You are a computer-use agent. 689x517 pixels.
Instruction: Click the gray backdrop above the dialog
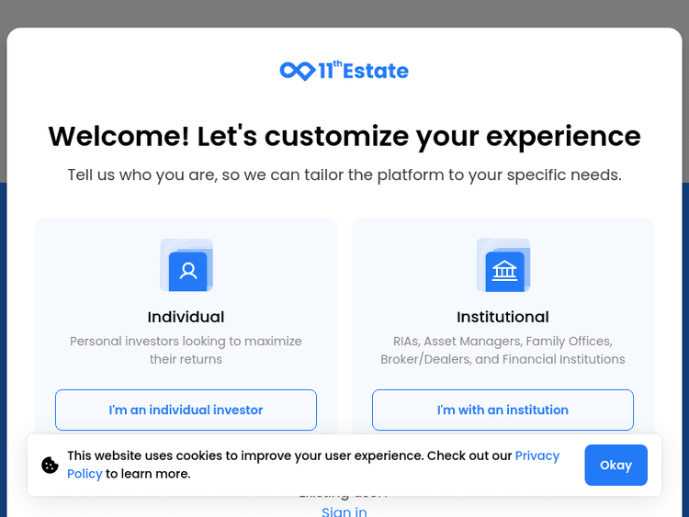[344, 13]
